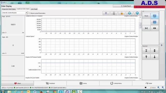166x93 pixels.
Task: Move parameter up with blue up arrow
Action: coord(129,13)
